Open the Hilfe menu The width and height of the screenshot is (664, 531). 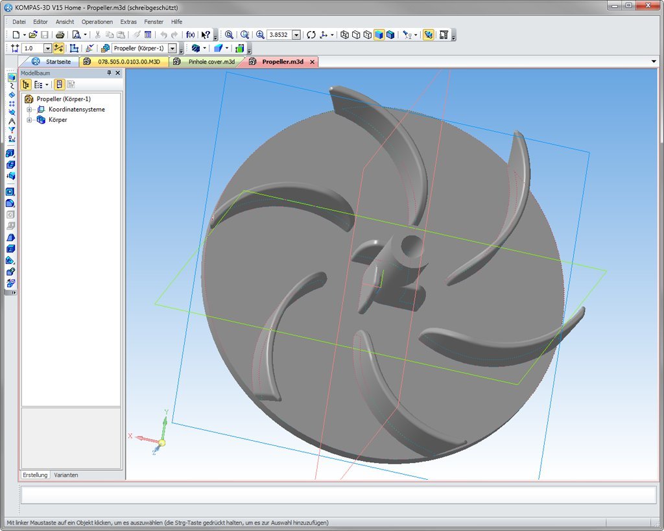(x=176, y=21)
